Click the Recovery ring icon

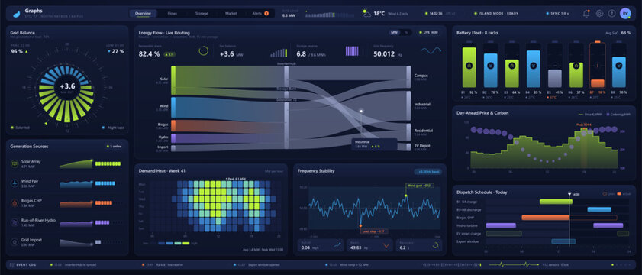[435, 245]
